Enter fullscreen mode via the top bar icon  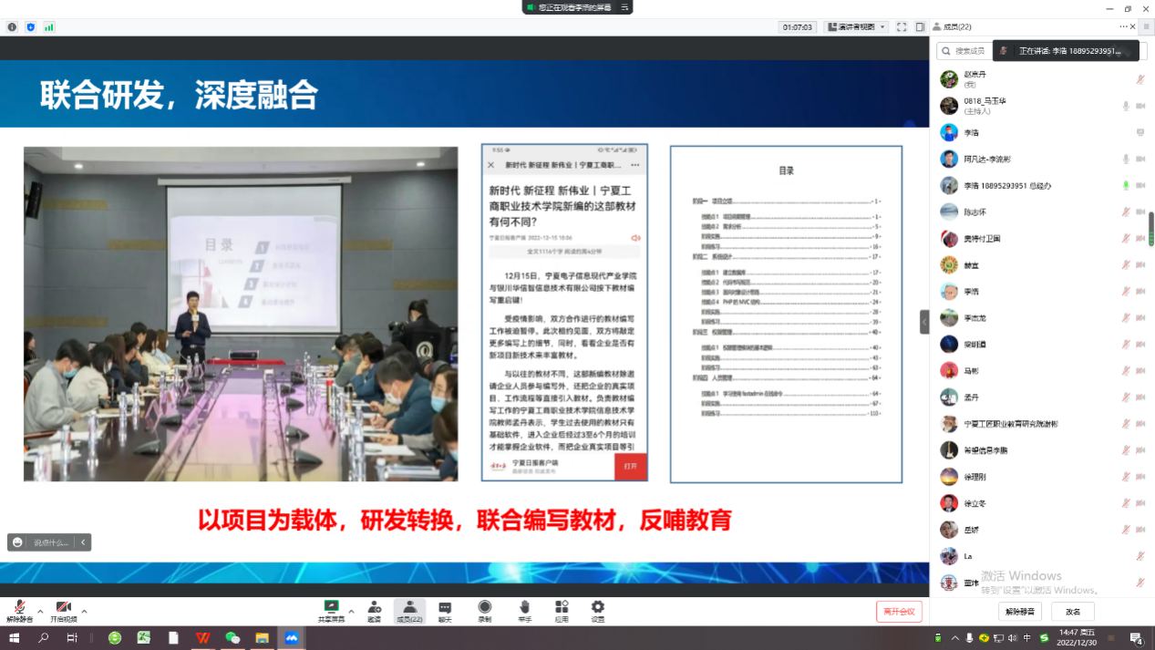[x=902, y=27]
